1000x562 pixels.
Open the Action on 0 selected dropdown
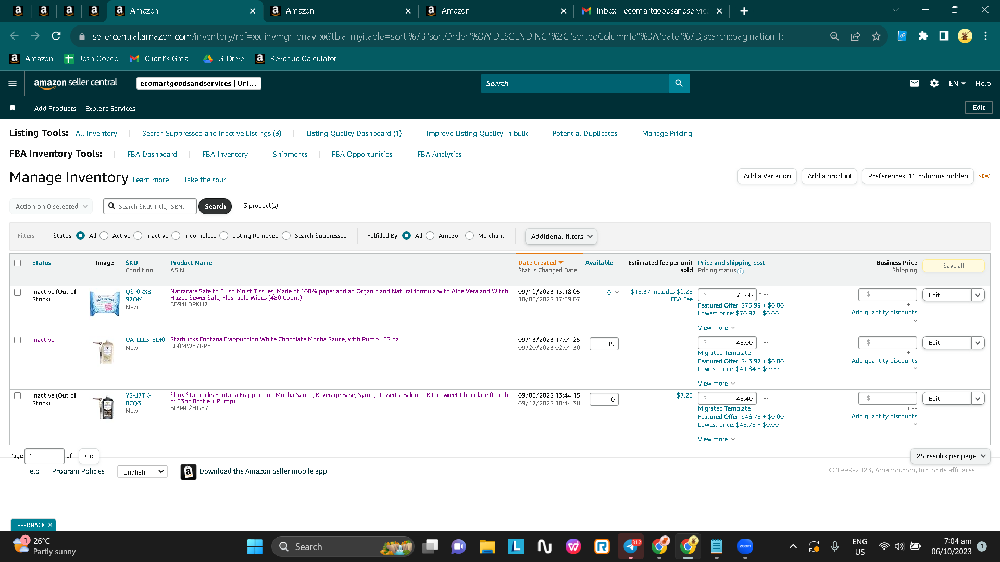51,207
